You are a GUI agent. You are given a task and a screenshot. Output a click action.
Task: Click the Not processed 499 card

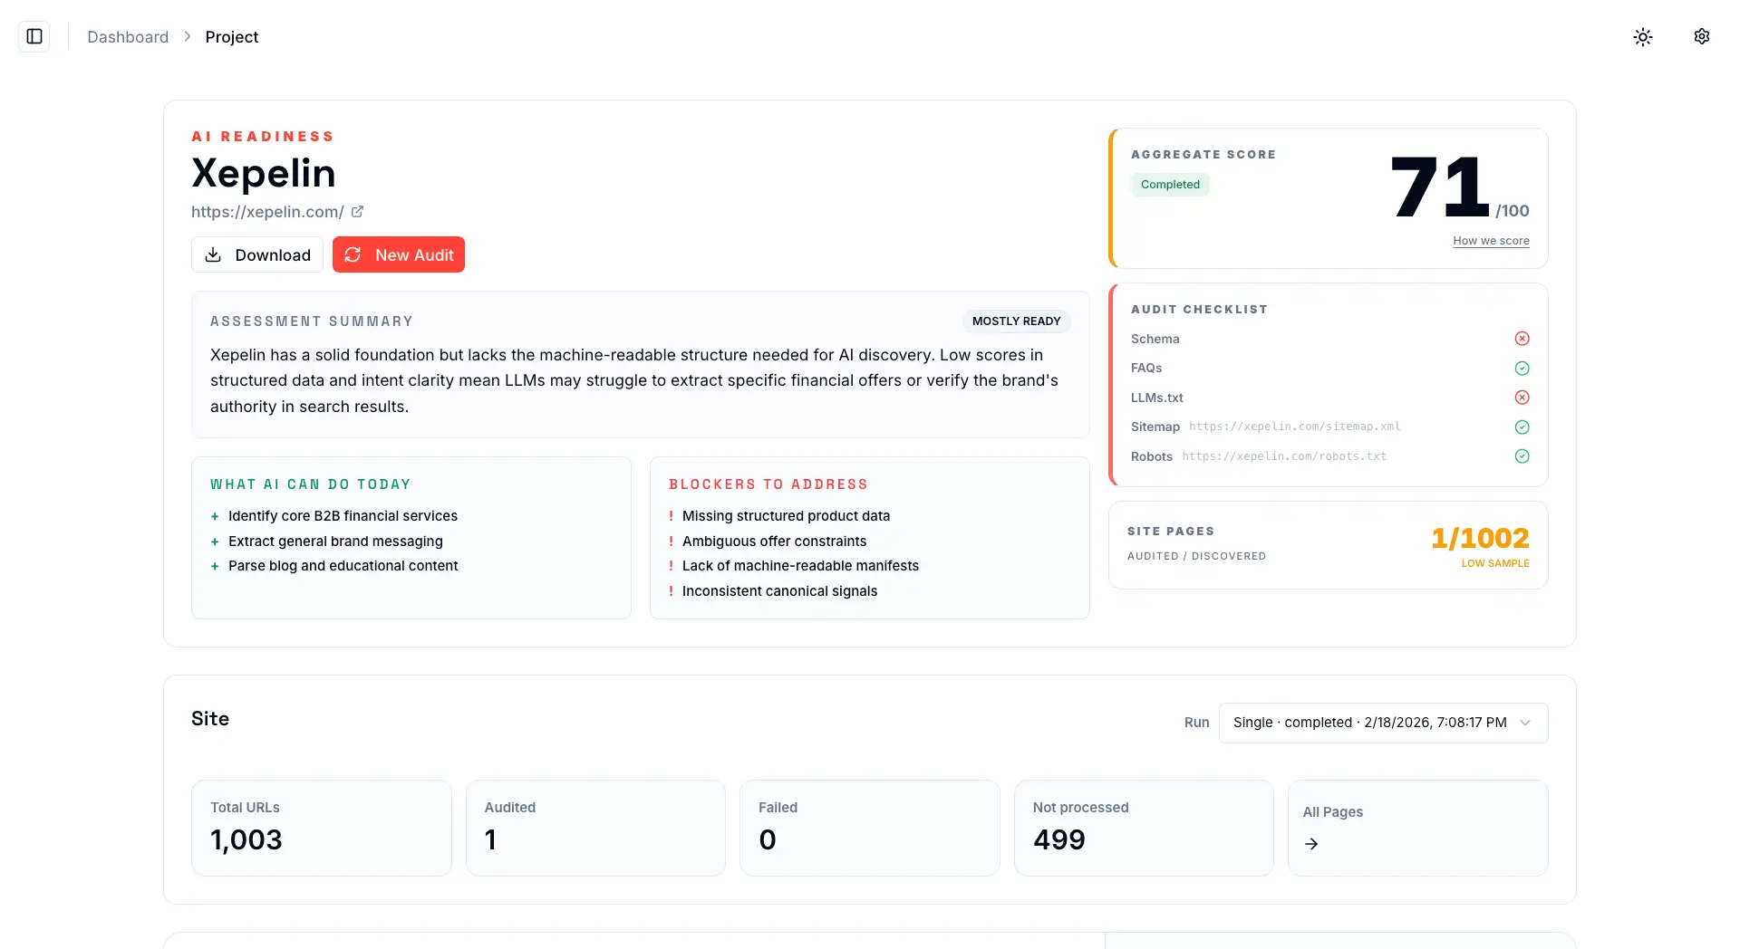[1144, 827]
